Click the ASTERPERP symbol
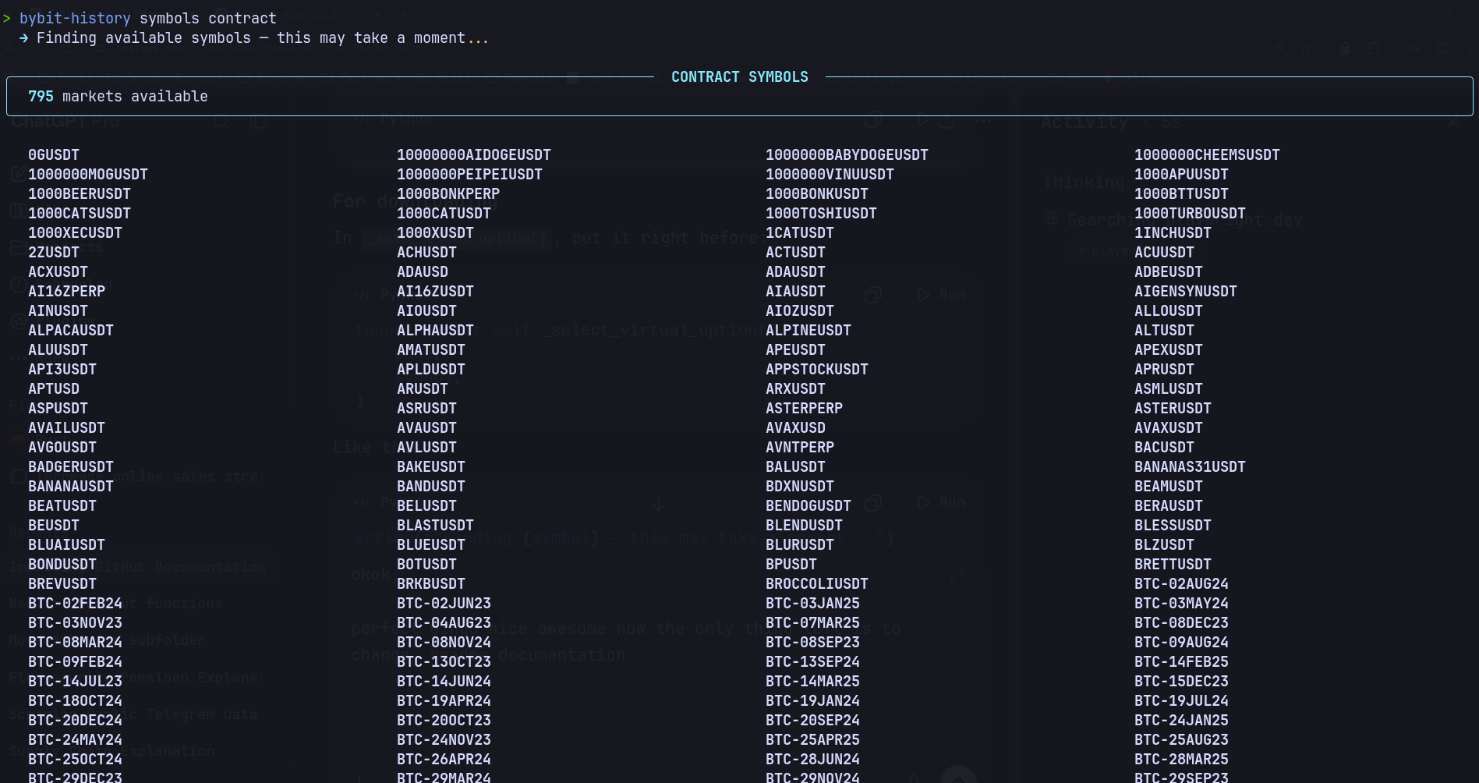The height and width of the screenshot is (783, 1479). click(x=804, y=409)
